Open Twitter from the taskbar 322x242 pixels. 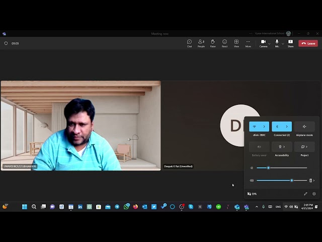(154, 207)
